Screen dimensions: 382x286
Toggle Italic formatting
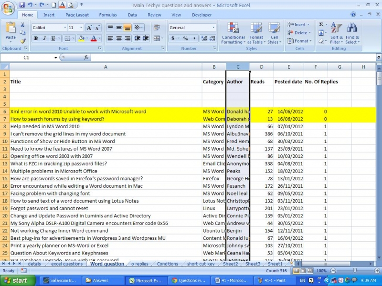pyautogui.click(x=45, y=39)
